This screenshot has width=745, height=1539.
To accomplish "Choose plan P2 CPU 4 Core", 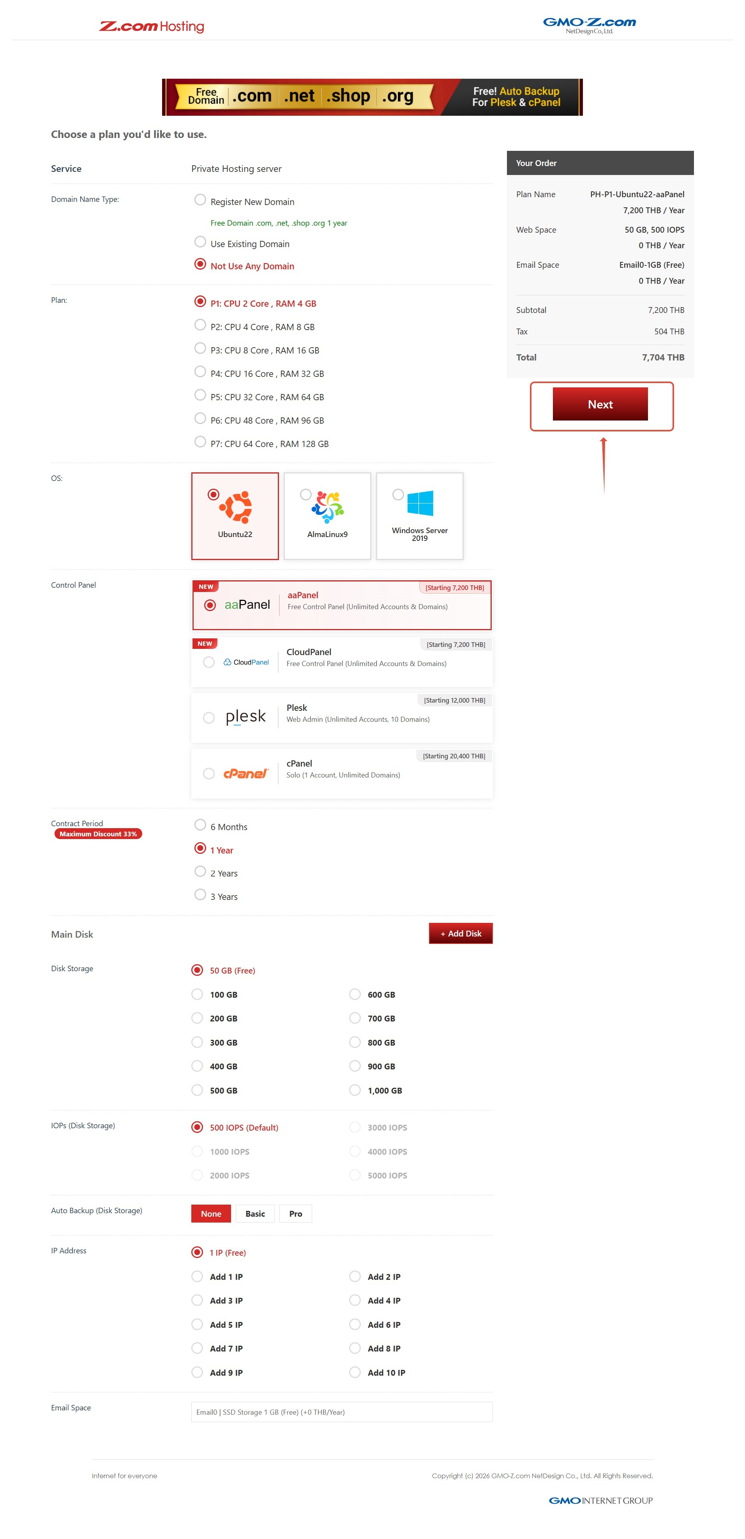I will click(200, 325).
